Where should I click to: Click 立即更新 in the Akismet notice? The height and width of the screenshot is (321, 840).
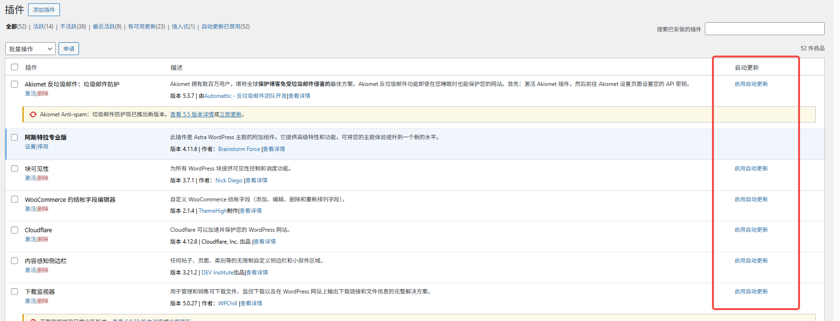tap(230, 114)
